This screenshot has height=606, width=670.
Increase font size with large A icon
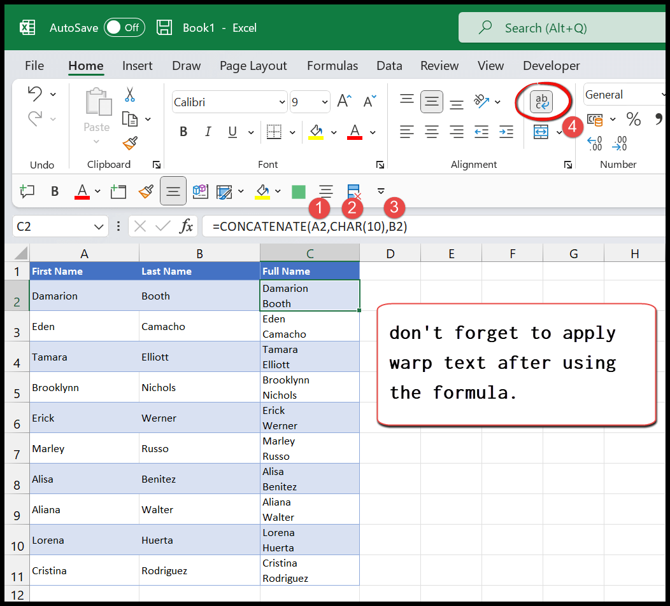[x=344, y=102]
